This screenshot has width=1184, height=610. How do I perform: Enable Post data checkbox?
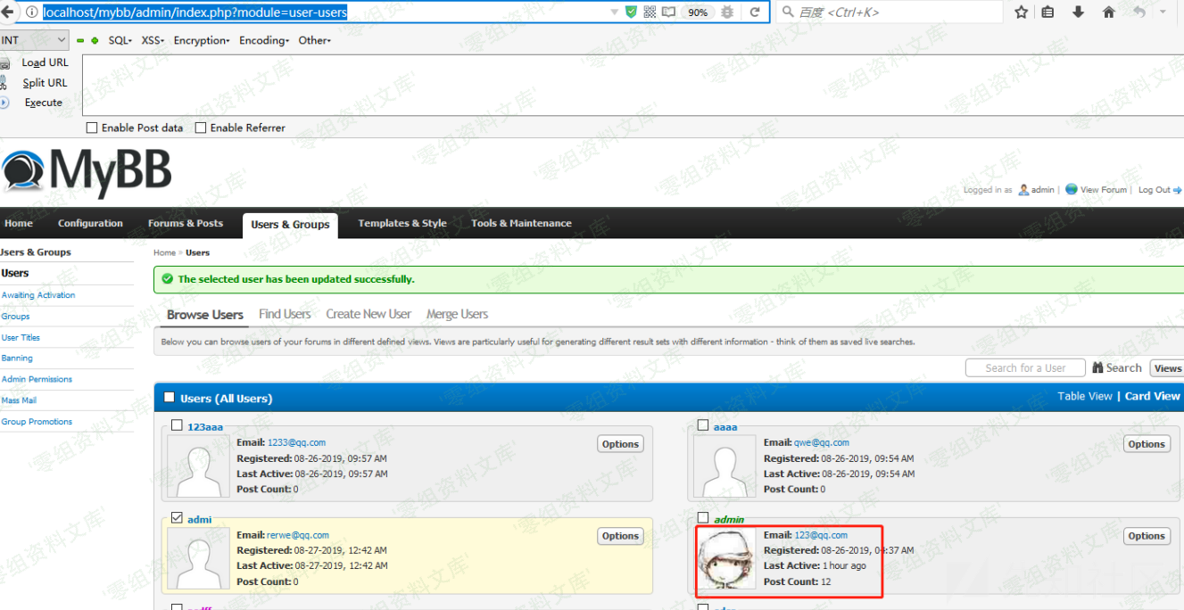pos(92,128)
